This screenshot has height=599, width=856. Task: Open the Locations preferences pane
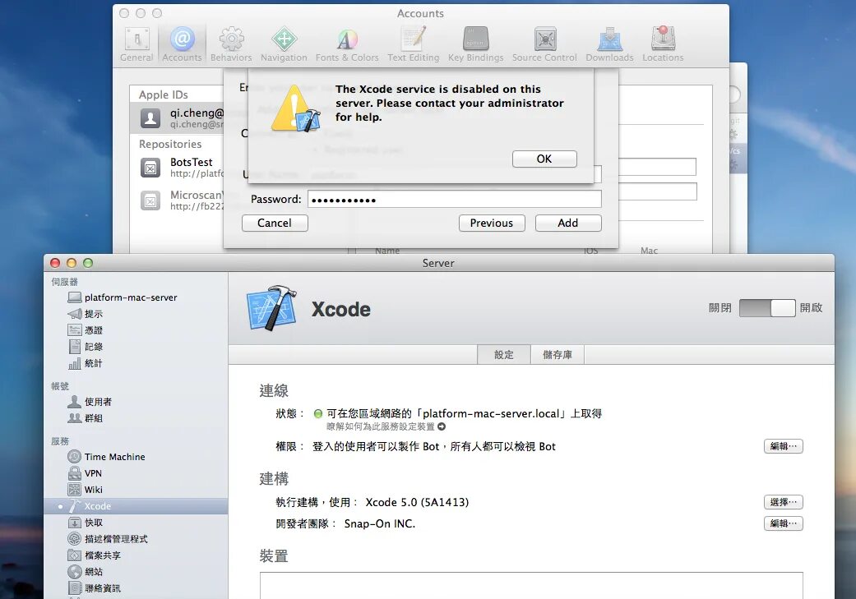click(663, 44)
